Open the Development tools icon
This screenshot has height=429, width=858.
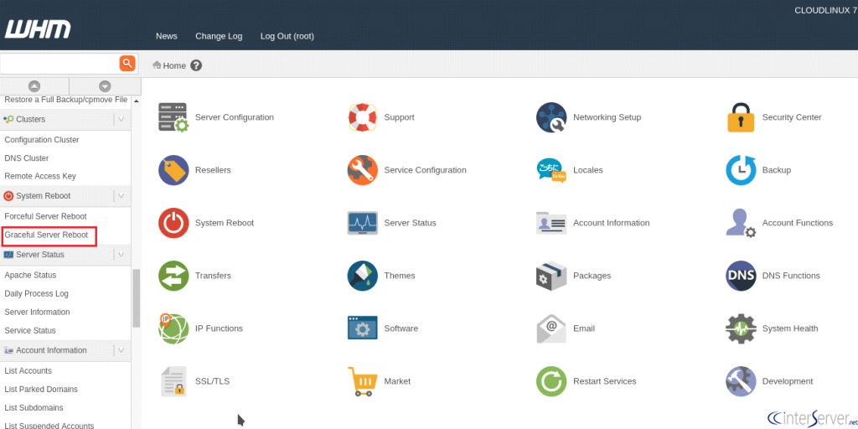741,381
